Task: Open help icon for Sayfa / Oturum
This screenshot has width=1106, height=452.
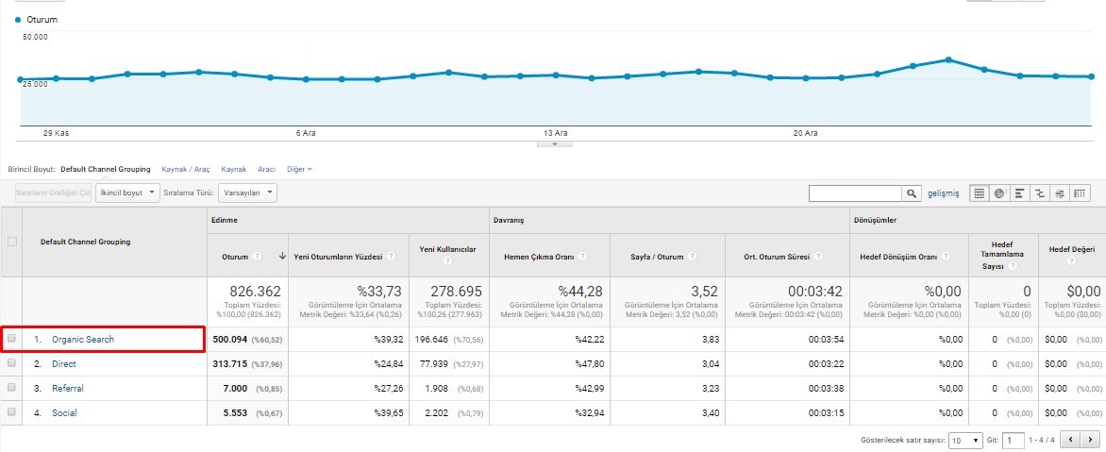Action: 692,257
